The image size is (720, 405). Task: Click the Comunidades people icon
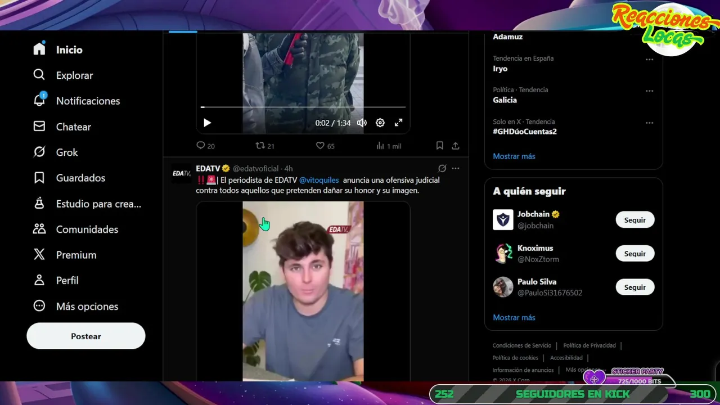pos(39,229)
